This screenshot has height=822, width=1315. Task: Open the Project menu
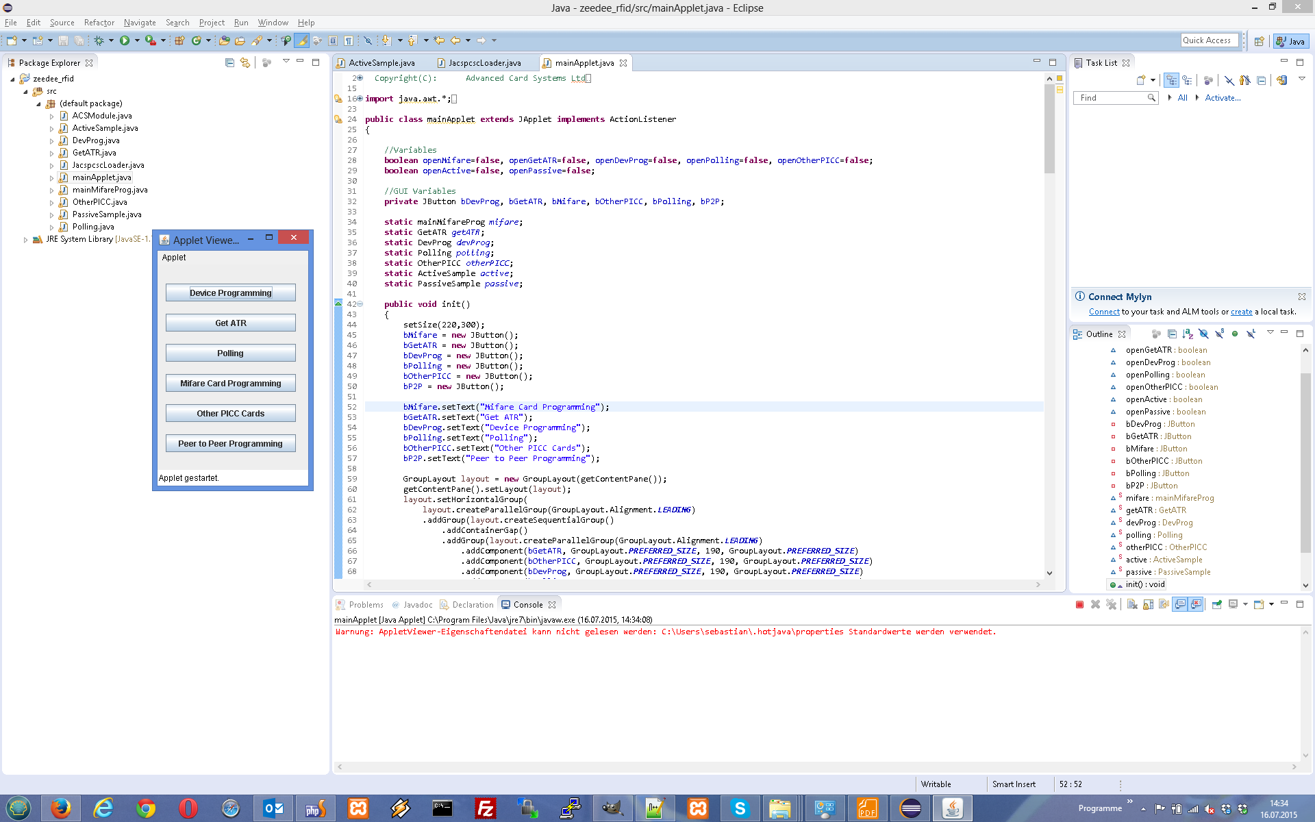coord(212,23)
